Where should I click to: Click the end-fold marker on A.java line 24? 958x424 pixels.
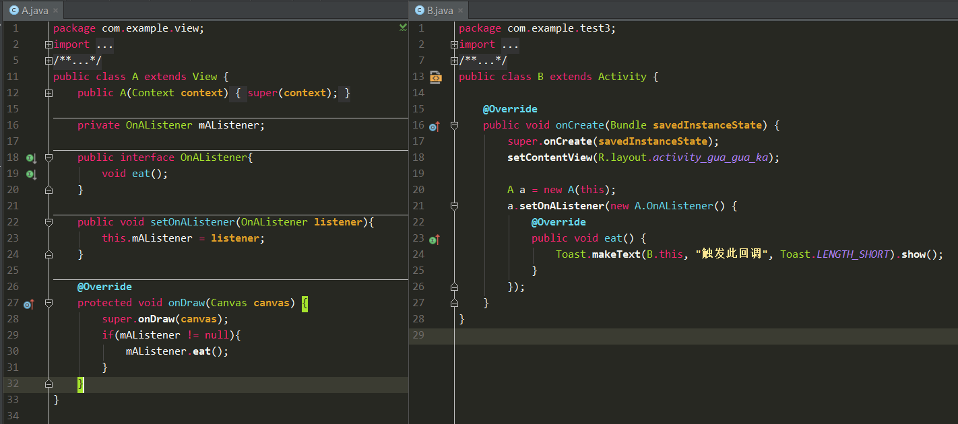coord(49,254)
